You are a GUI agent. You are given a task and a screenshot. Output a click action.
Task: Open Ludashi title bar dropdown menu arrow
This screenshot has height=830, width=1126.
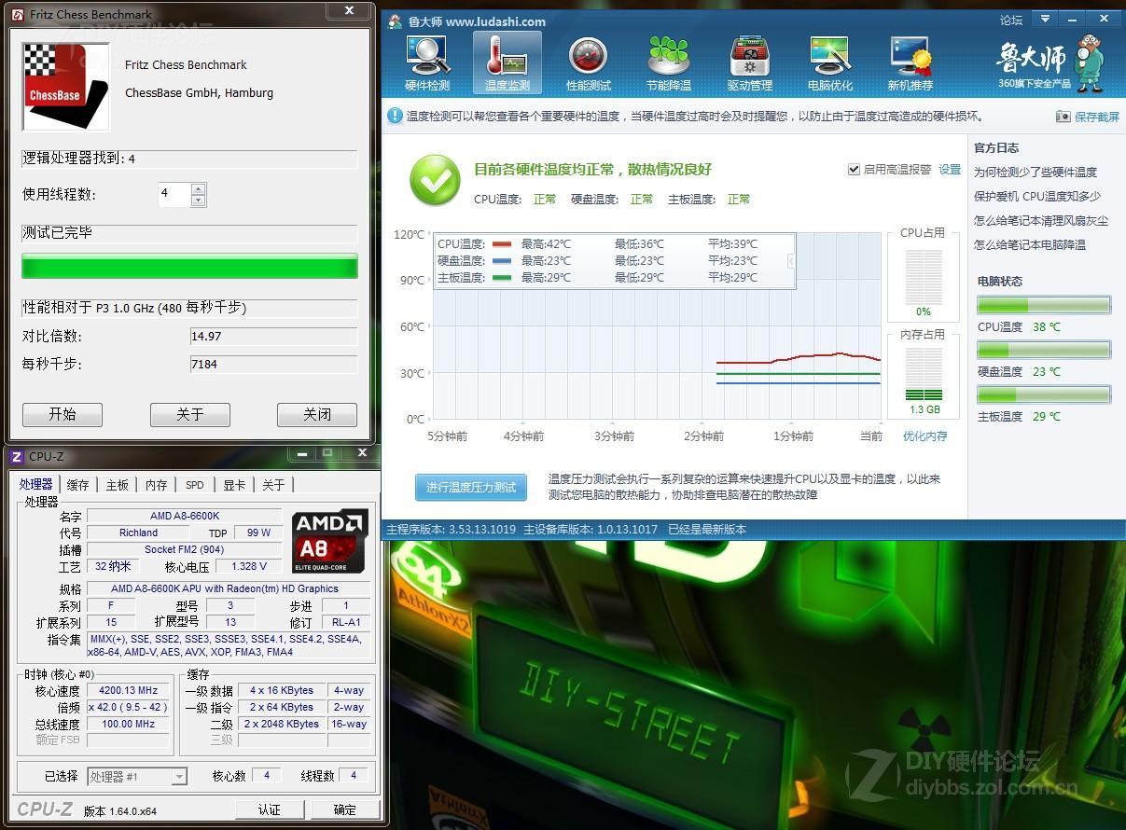pyautogui.click(x=1045, y=19)
